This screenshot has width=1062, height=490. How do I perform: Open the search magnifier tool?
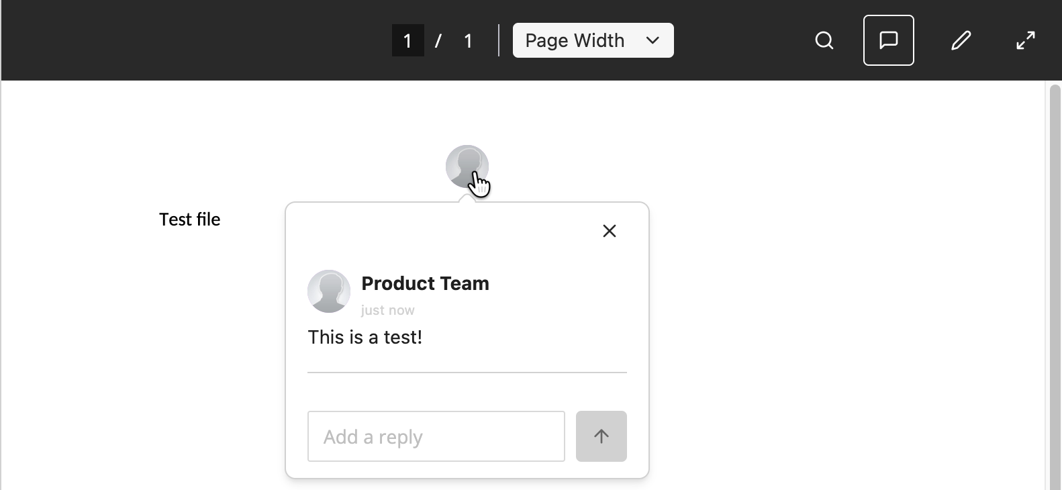(824, 40)
